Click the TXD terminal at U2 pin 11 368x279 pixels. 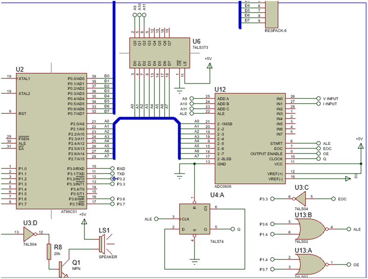coord(112,174)
